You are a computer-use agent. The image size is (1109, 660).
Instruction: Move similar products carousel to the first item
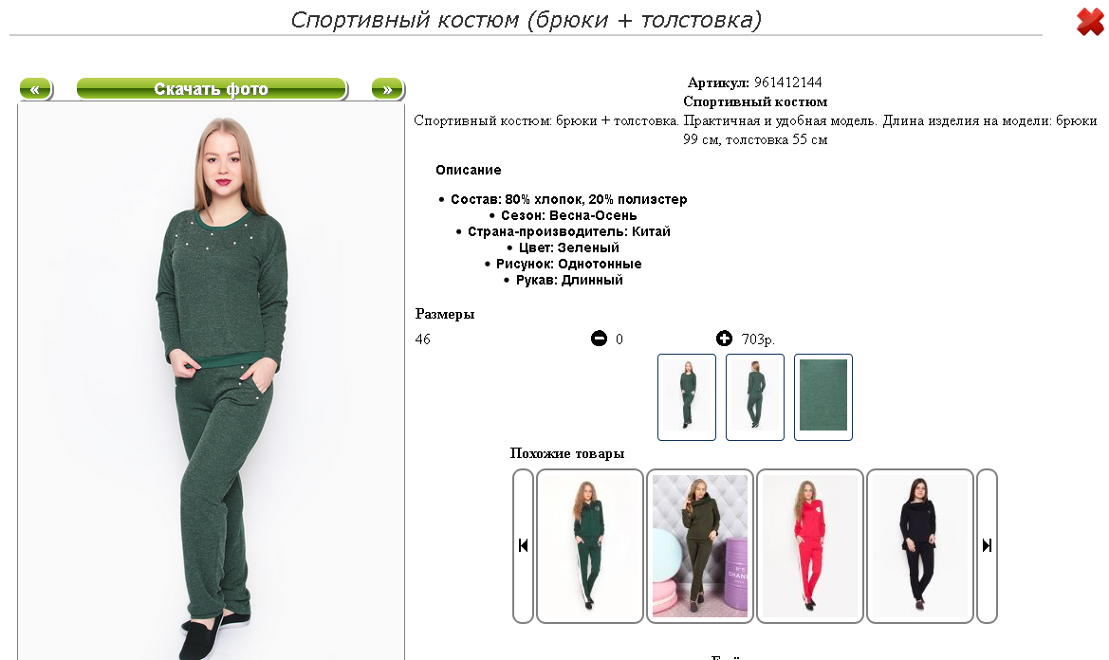pyautogui.click(x=523, y=545)
